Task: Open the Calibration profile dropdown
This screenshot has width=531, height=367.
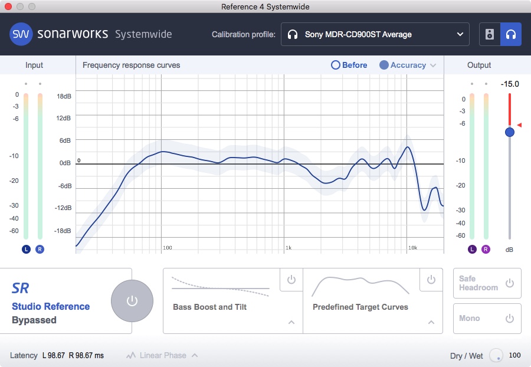Action: point(375,34)
